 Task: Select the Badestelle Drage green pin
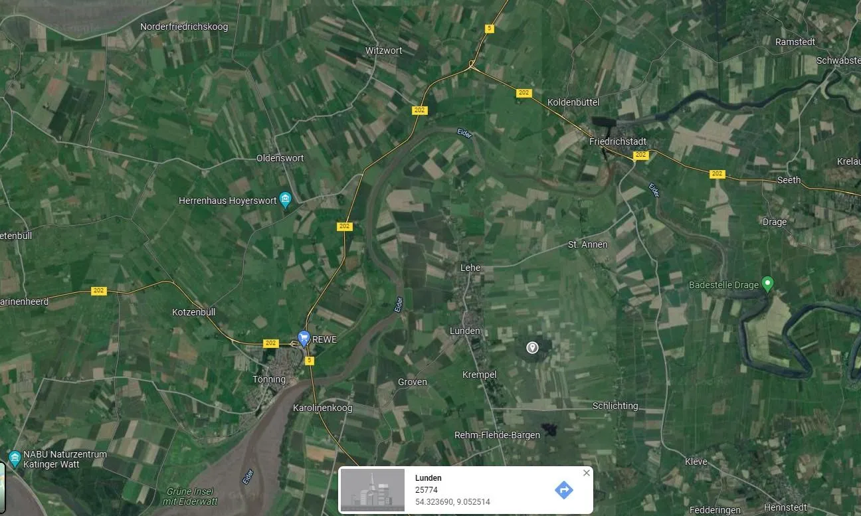coord(768,284)
